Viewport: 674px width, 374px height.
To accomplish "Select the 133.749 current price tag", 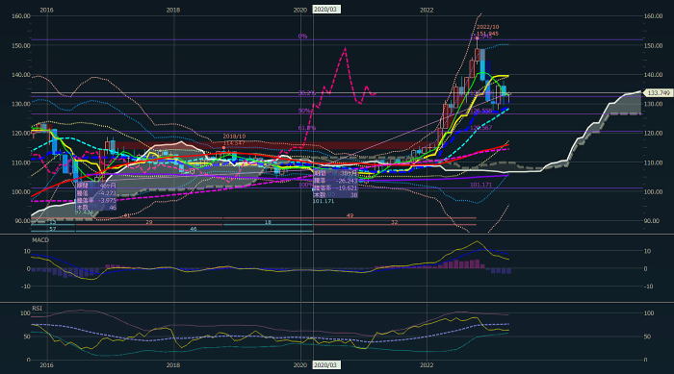I will 660,92.
